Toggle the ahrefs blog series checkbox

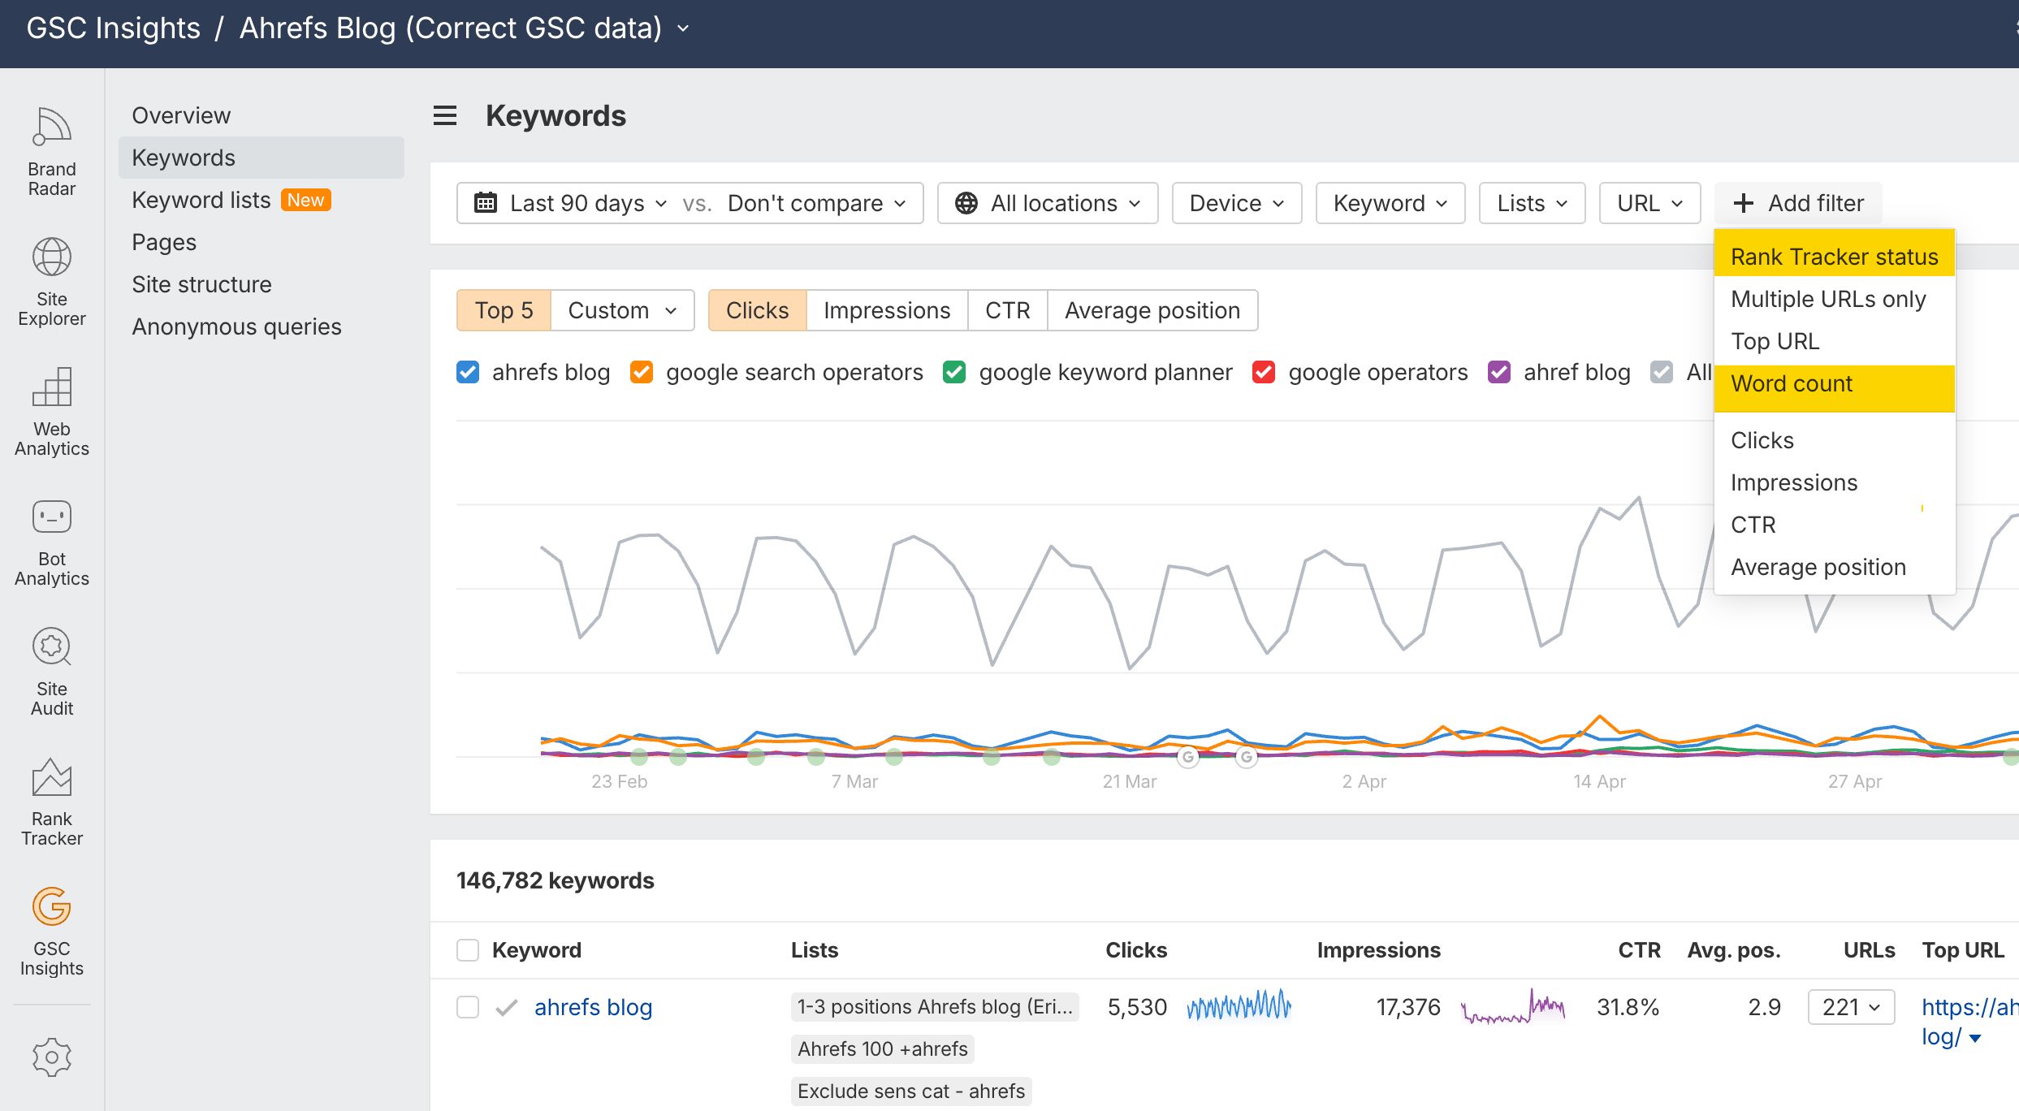tap(468, 372)
